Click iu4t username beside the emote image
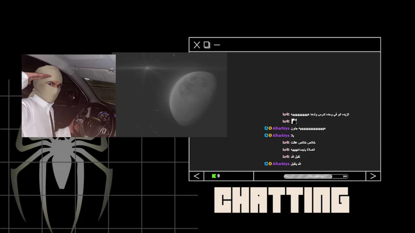Screen dimensions: 415x233 tap(286, 121)
